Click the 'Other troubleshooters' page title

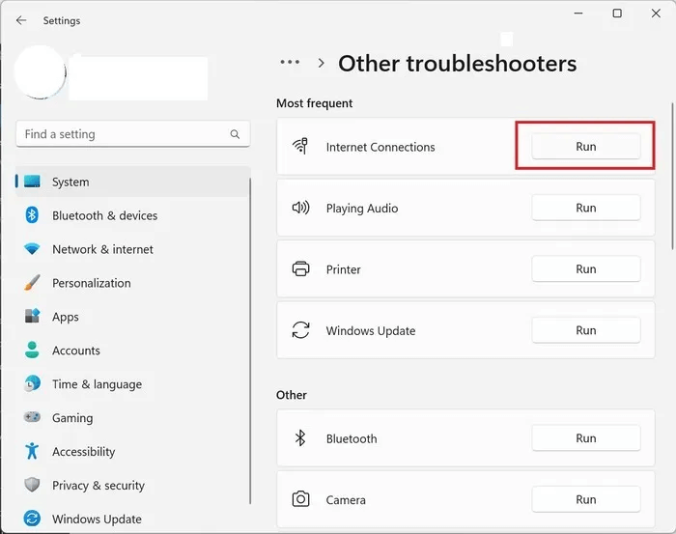point(457,64)
